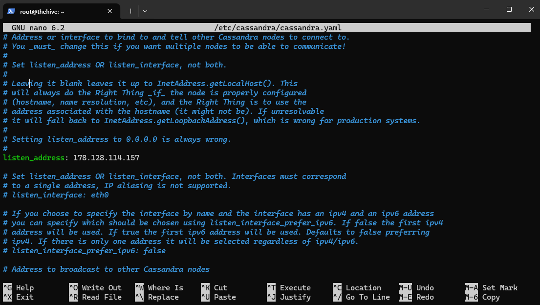Minimize the terminal window
The image size is (540, 305).
coord(487,9)
